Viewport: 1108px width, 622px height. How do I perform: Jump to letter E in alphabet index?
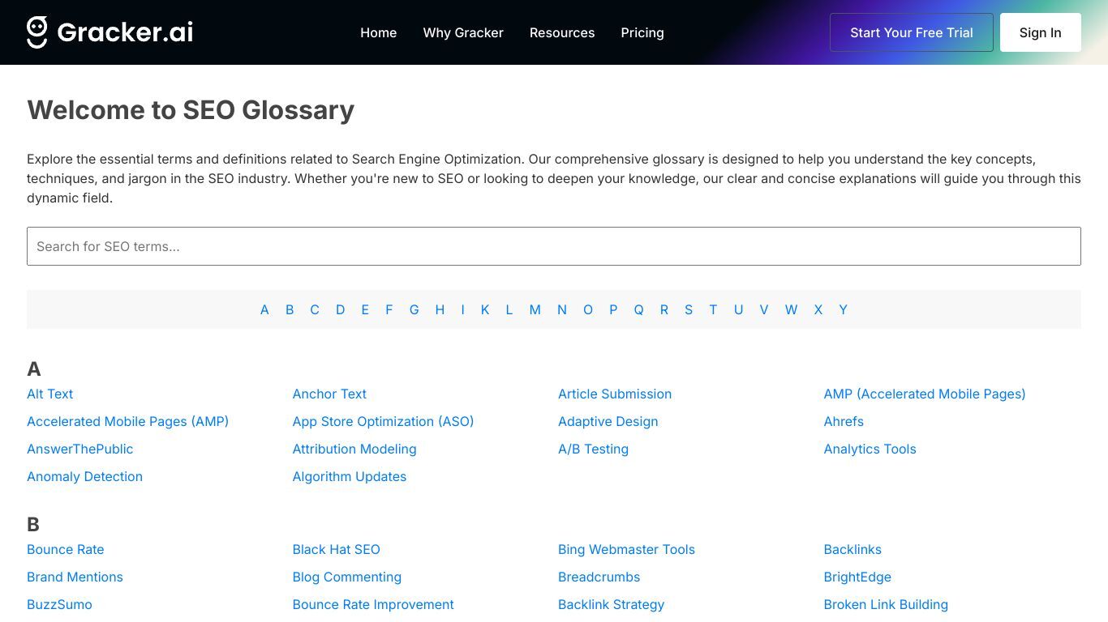click(365, 309)
